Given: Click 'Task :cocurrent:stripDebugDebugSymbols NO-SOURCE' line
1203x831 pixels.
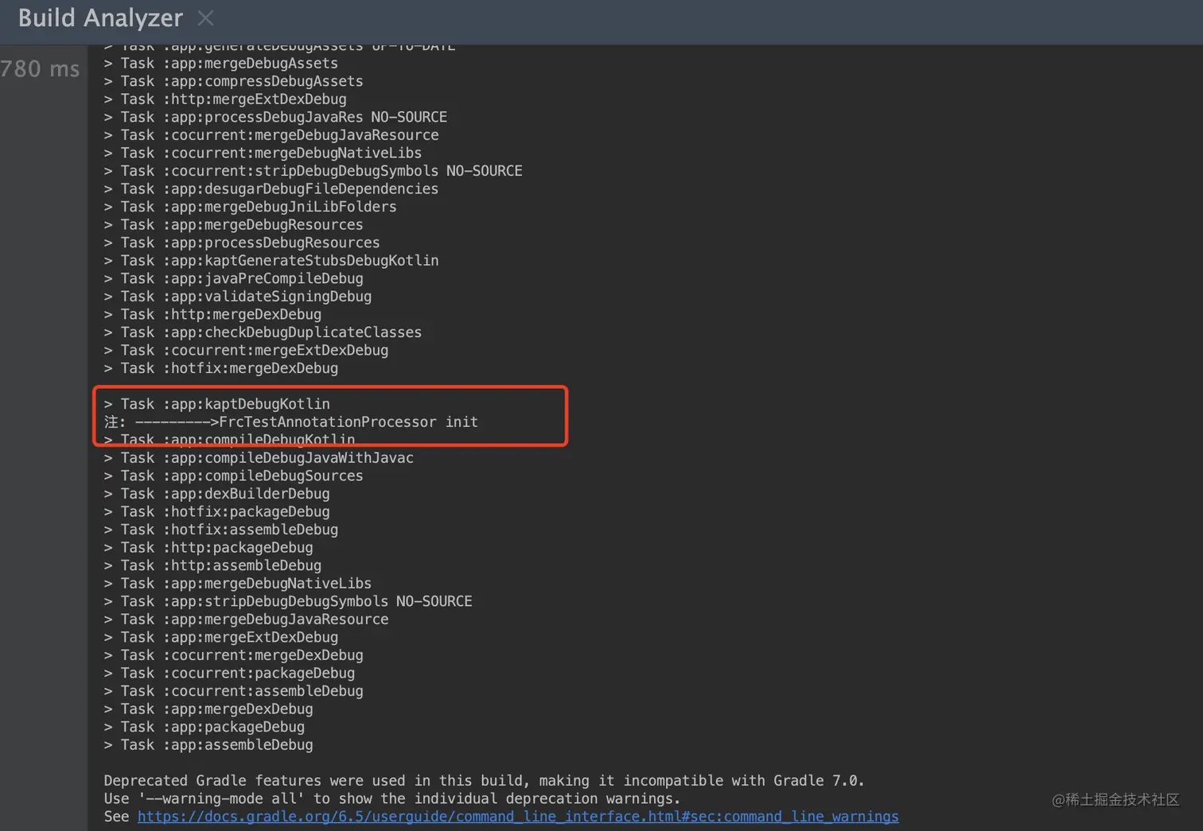Looking at the screenshot, I should tap(313, 171).
